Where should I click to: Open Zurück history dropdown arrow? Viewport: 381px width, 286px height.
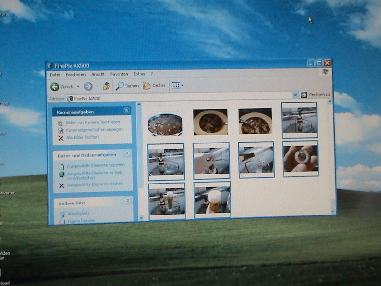pyautogui.click(x=78, y=86)
